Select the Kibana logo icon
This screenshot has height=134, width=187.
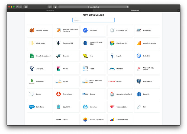click(59, 69)
